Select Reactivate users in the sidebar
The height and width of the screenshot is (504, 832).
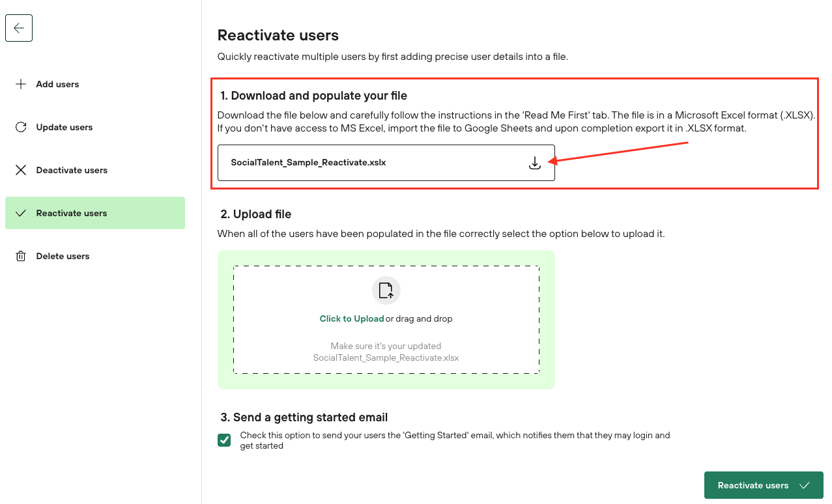72,213
